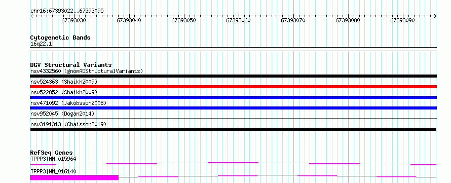This screenshot has width=451, height=183.
Task: Click the 67393070 ruler tick label
Action: (x=293, y=20)
